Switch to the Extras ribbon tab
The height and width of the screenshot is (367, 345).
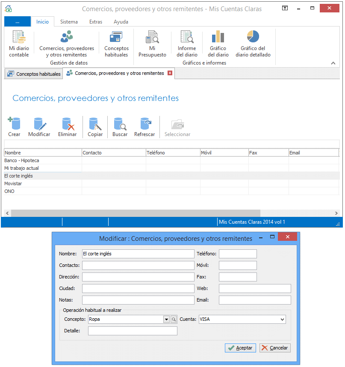pos(96,21)
